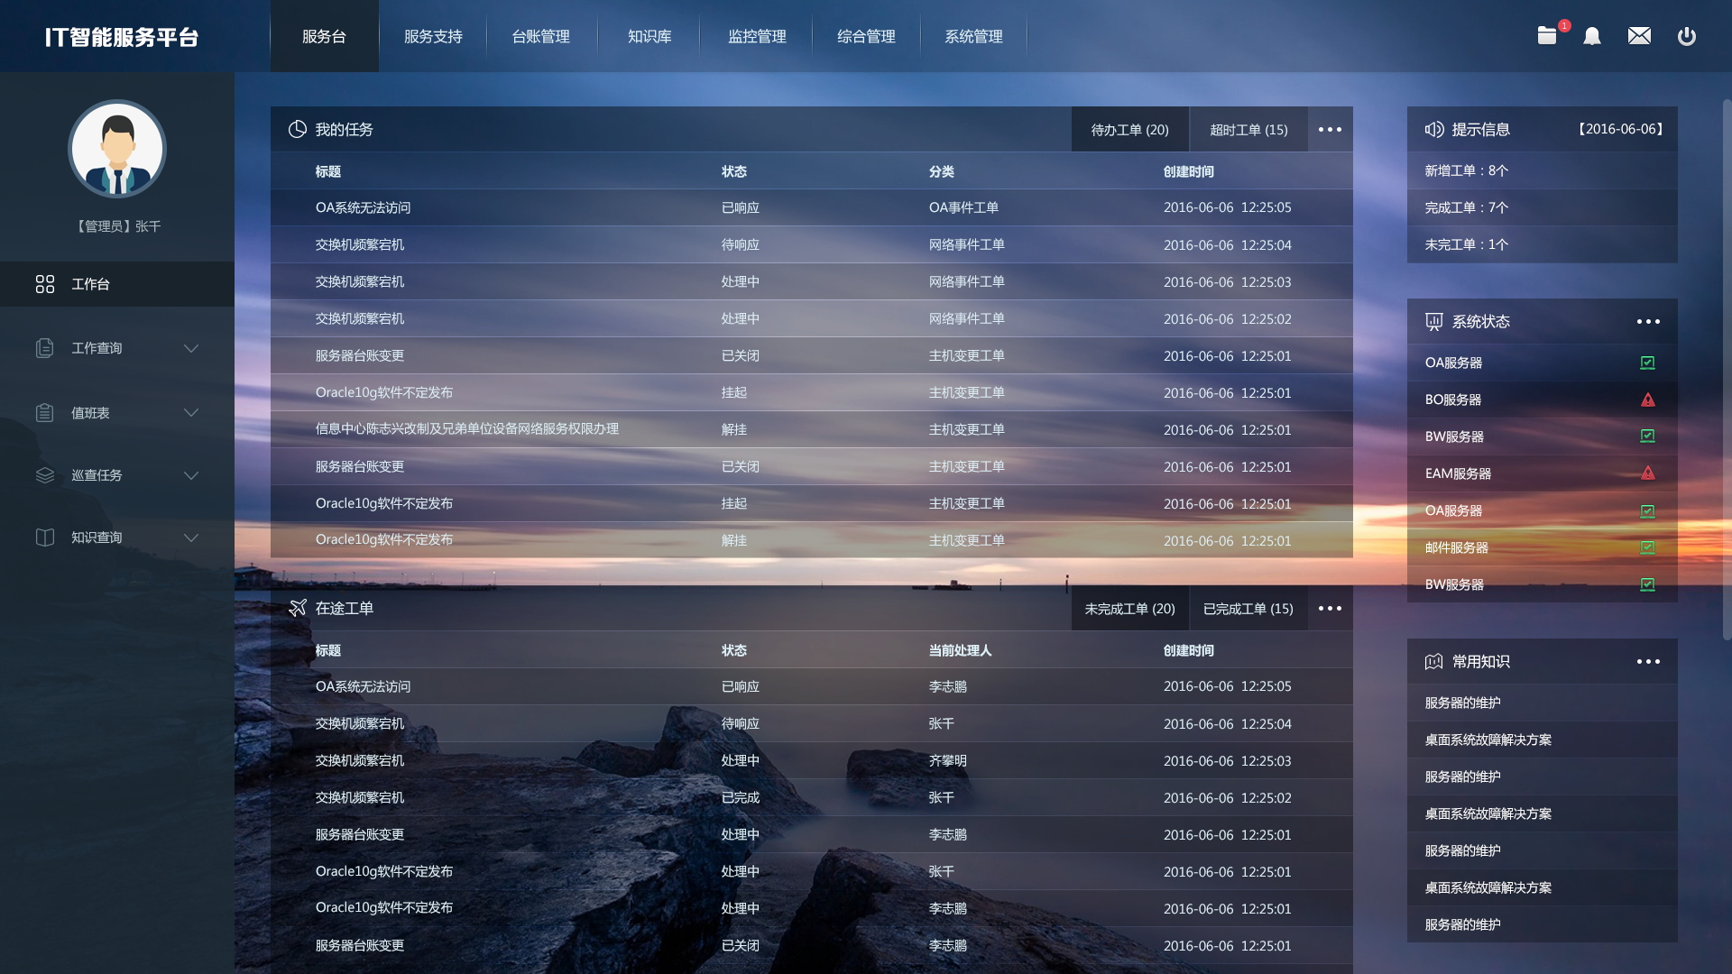Click the 巡查任务 layers icon
Viewport: 1732px width, 974px height.
tap(45, 475)
